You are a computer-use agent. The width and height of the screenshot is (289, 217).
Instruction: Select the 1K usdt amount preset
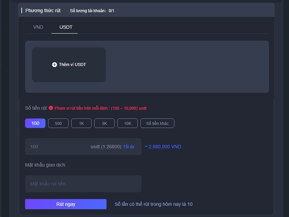point(81,123)
